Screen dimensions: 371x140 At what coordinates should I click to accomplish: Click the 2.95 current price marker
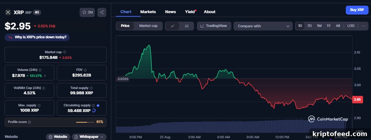357,100
